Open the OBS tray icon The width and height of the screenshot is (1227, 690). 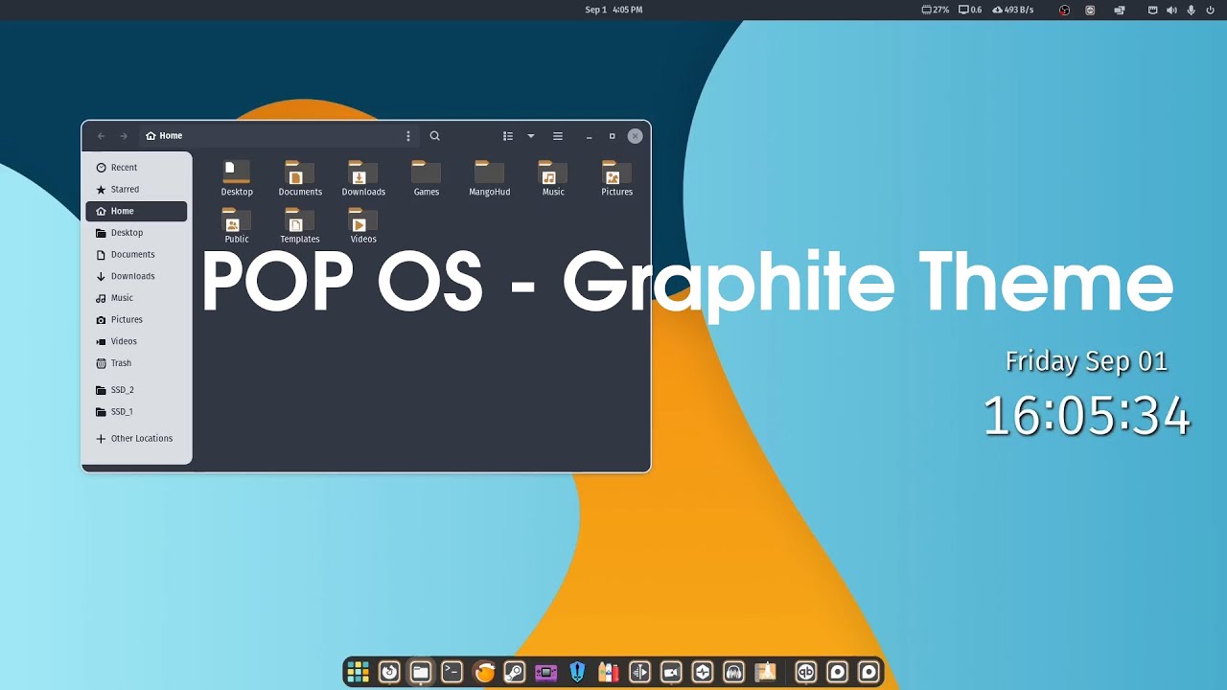[x=1064, y=10]
